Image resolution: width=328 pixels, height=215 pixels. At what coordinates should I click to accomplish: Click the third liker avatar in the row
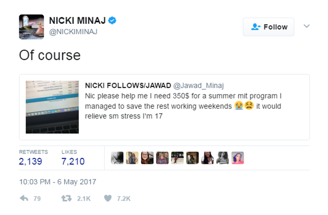147,158
